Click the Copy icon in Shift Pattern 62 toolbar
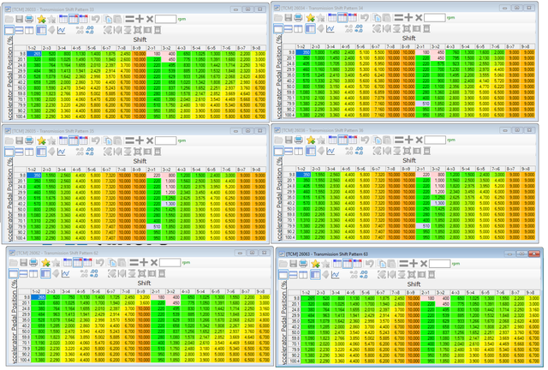The height and width of the screenshot is (370, 548). click(x=112, y=262)
